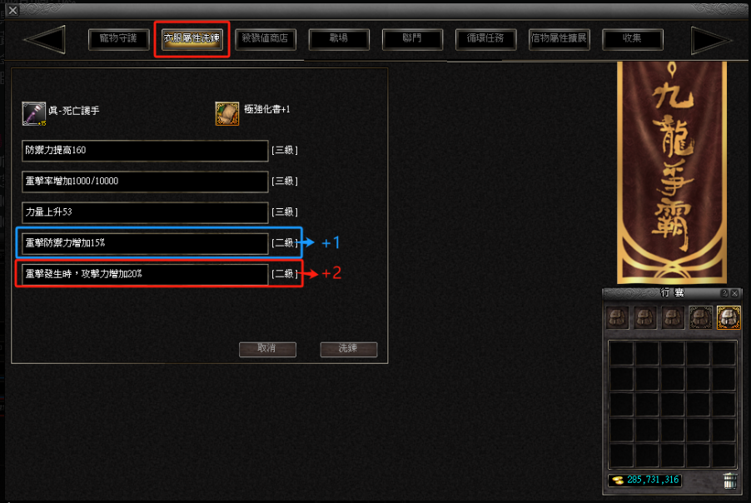Select the third inventory bag icon

pos(673,317)
